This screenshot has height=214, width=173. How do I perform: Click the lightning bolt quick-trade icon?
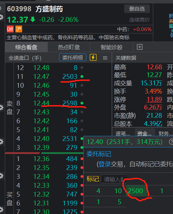[x=93, y=57]
